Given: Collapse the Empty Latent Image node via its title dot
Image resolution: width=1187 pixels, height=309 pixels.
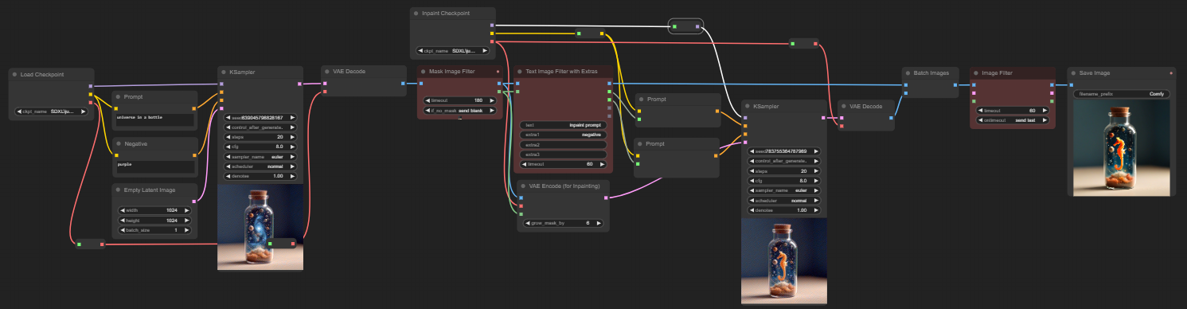Looking at the screenshot, I should click(x=117, y=190).
